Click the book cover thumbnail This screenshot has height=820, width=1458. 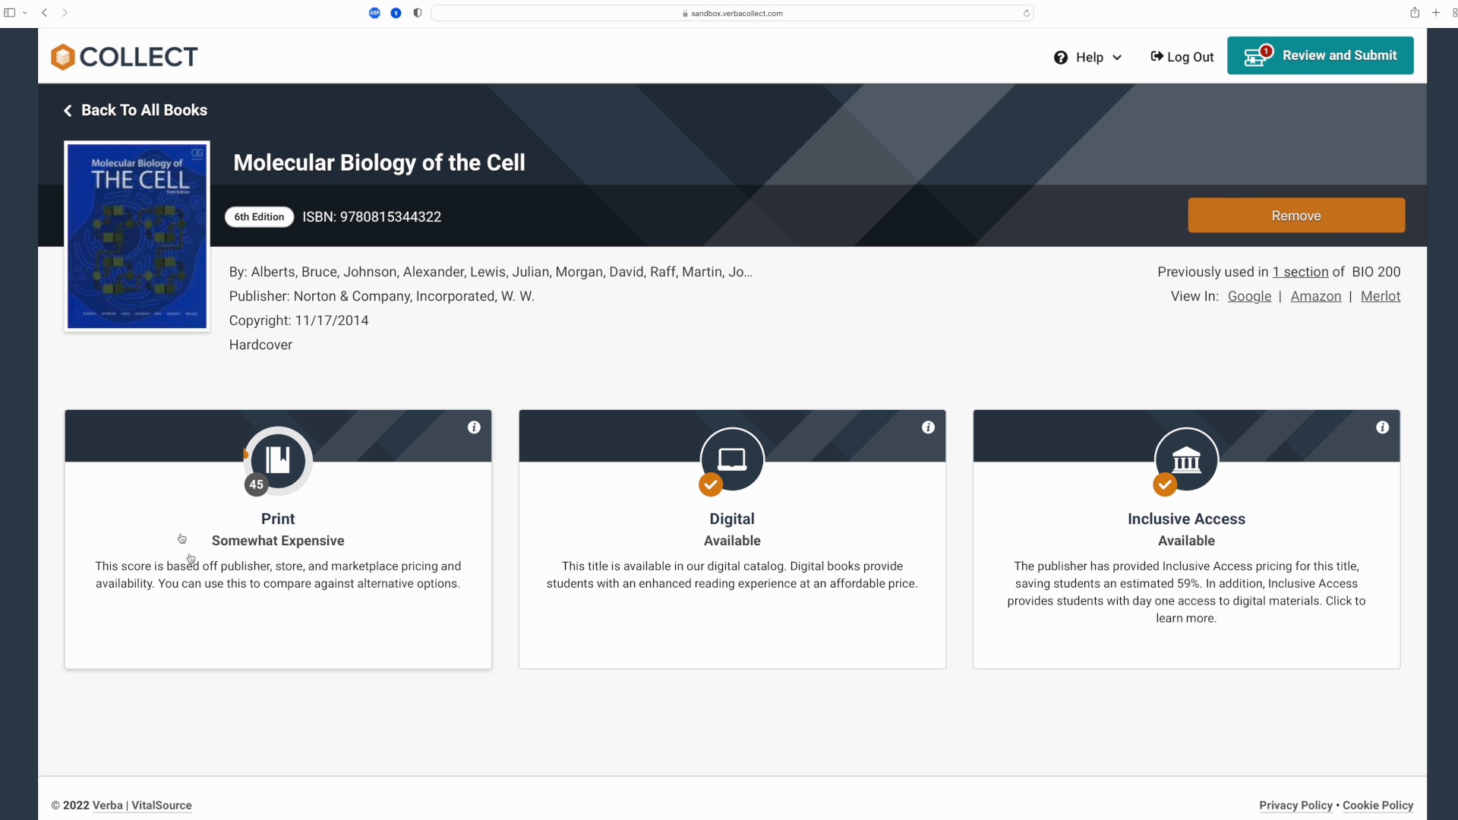coord(137,236)
